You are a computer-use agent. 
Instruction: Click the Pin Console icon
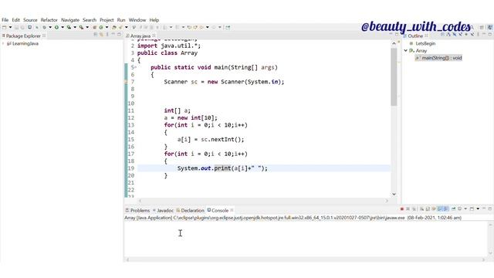click(454, 209)
